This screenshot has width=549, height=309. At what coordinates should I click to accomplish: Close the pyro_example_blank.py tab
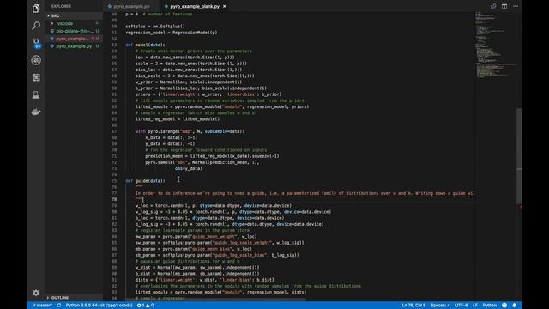coord(225,6)
